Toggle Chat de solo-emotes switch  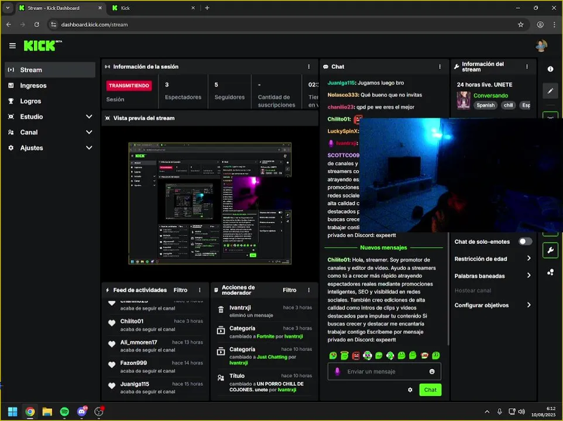[526, 241]
